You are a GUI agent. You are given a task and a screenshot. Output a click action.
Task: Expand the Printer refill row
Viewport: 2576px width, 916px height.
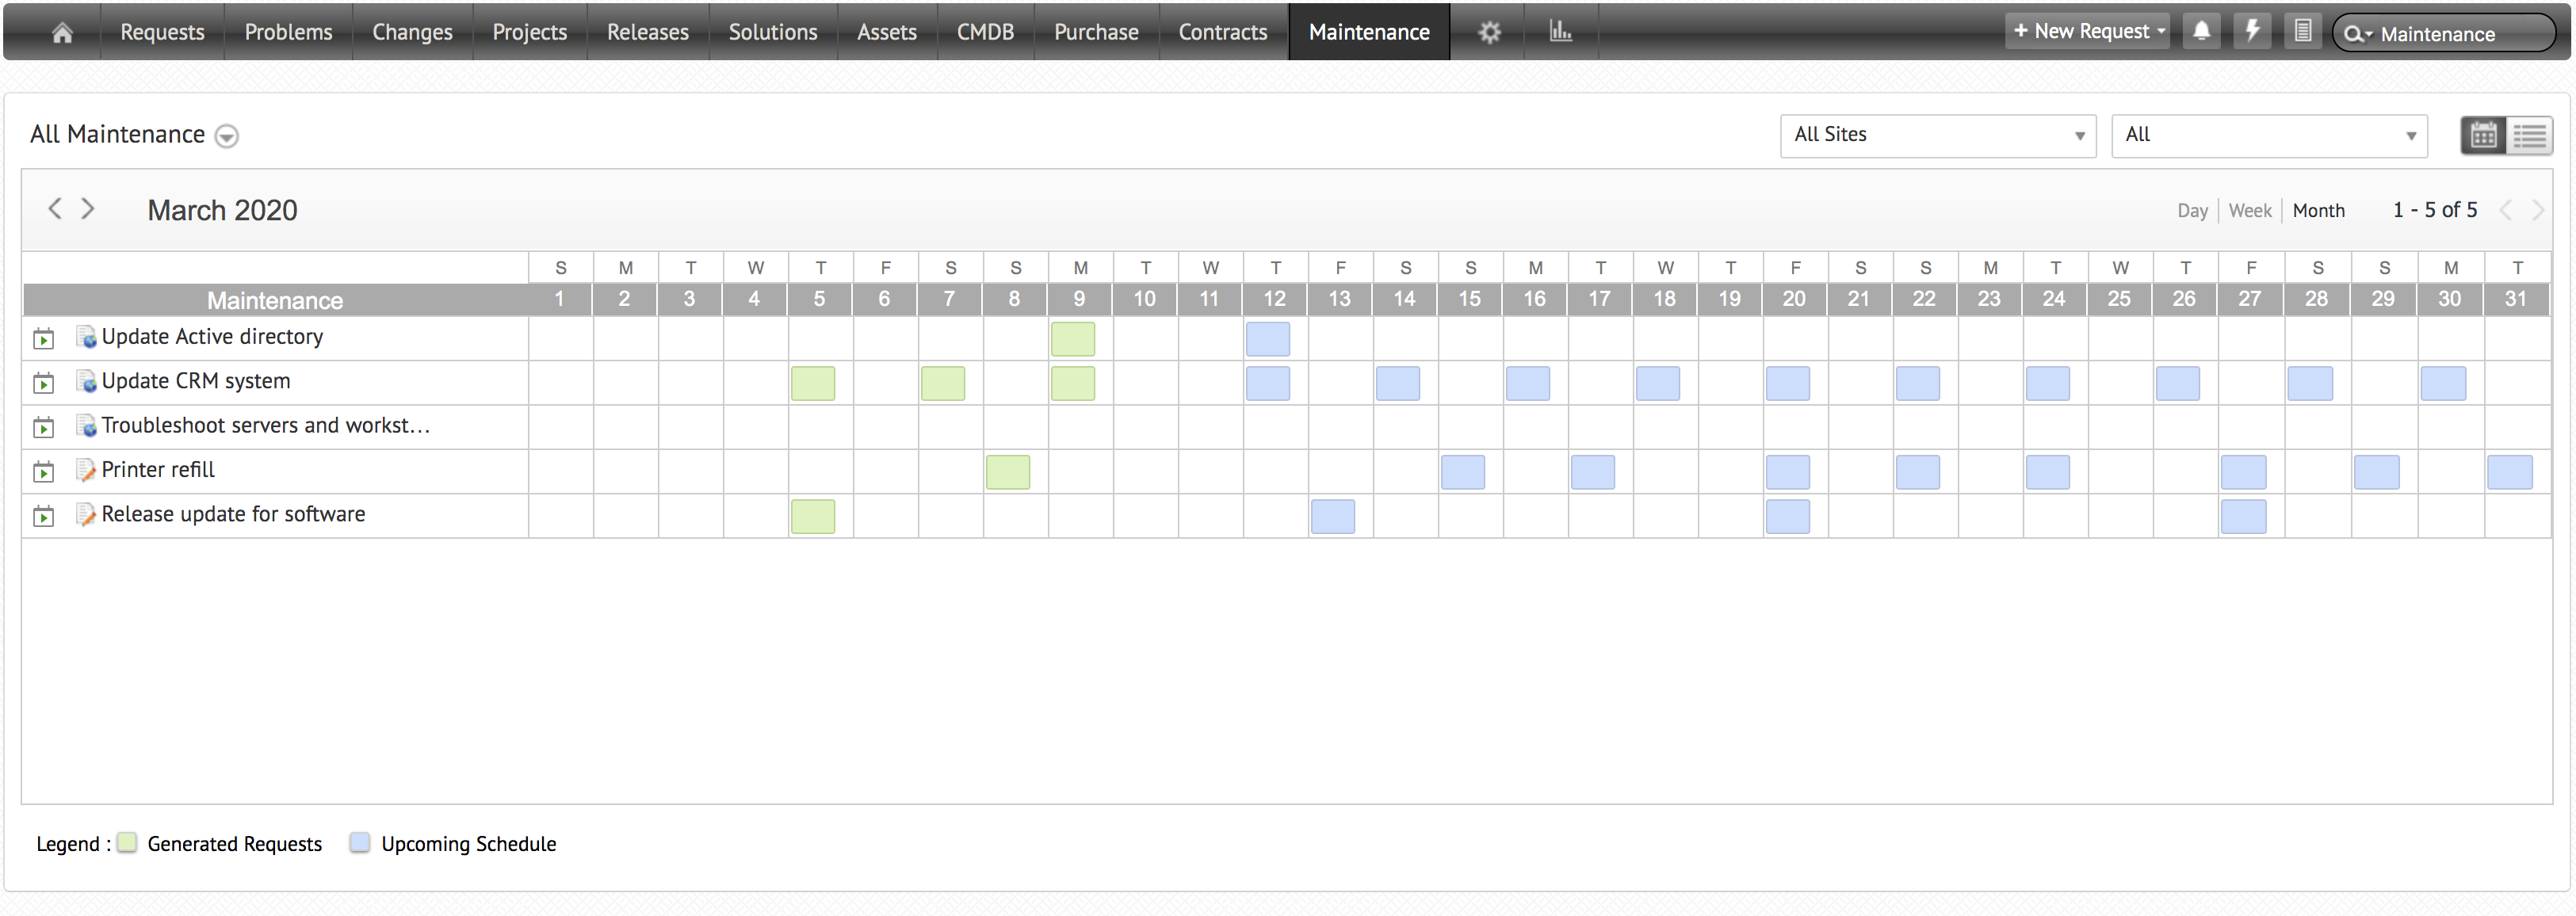[x=43, y=472]
